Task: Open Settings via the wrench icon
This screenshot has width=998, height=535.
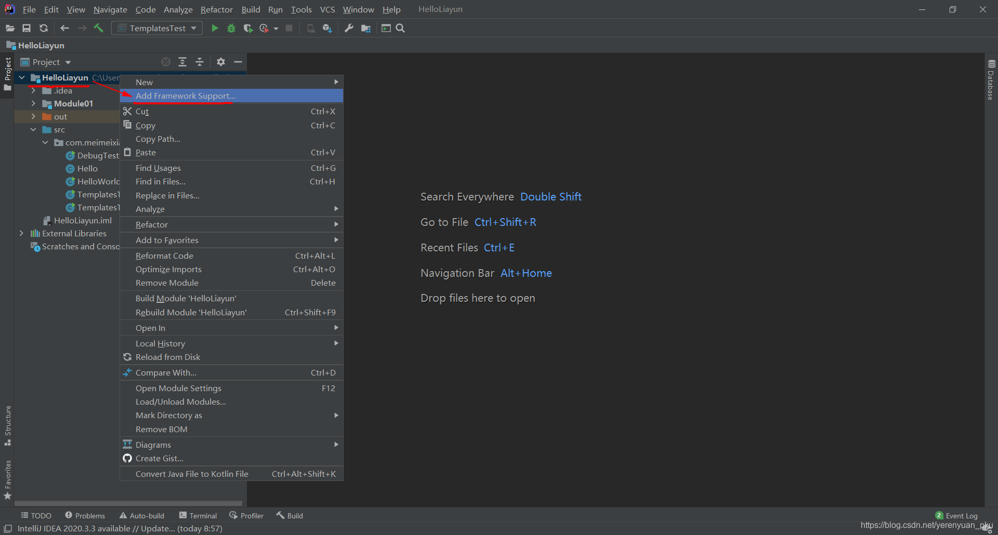Action: click(x=349, y=28)
